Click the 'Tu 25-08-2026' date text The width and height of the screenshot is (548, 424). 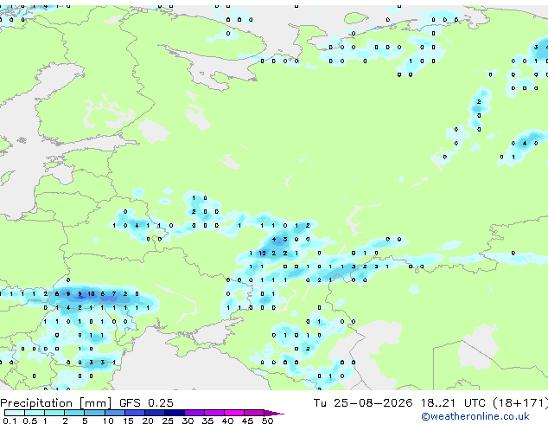coord(363,403)
